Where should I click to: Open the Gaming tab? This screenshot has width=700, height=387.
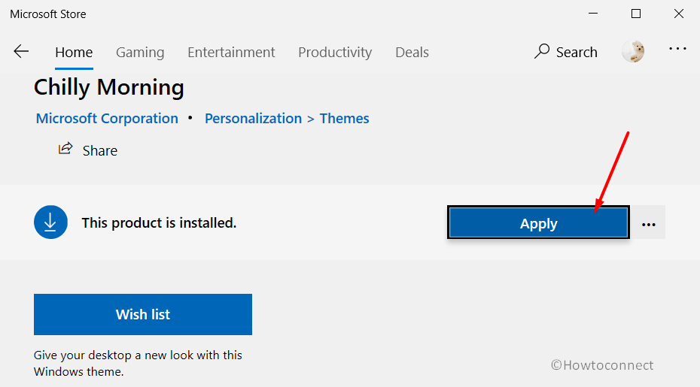(x=140, y=53)
